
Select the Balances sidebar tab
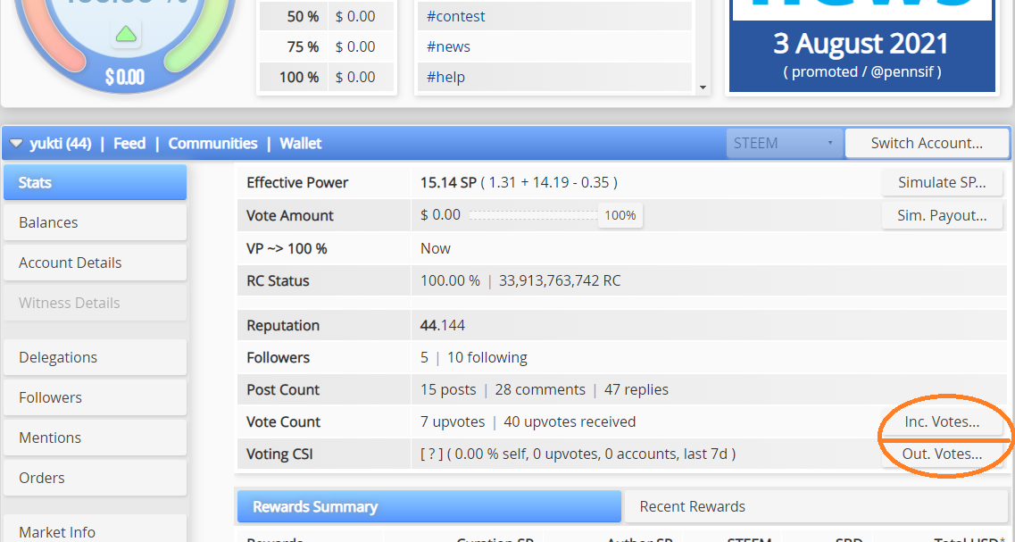pyautogui.click(x=96, y=222)
